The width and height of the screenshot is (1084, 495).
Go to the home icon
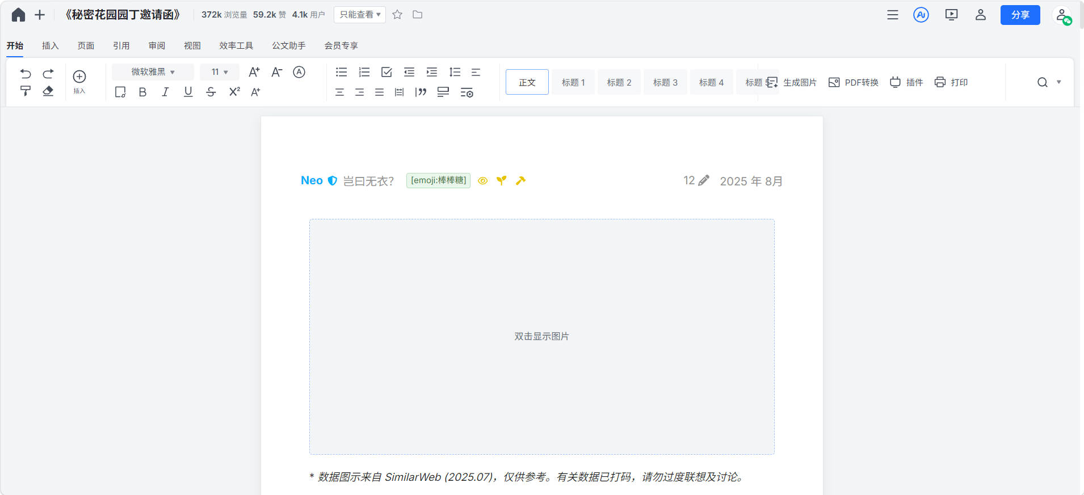coord(18,15)
